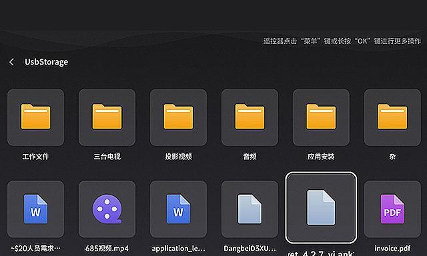Image resolution: width=427 pixels, height=256 pixels.
Task: Open the invoice.pdf file
Action: point(392,209)
